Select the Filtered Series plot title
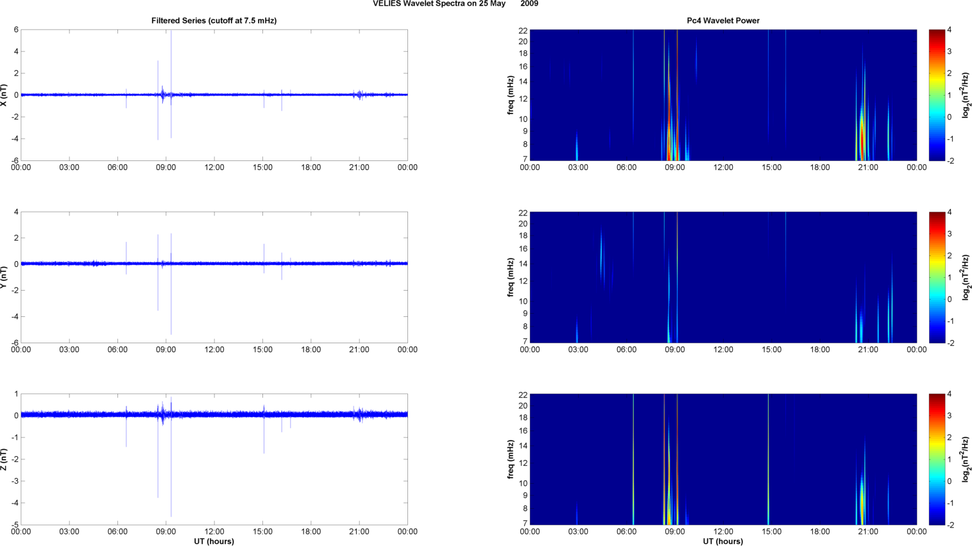 coord(214,21)
